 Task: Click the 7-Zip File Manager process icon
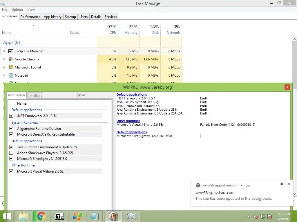coord(11,51)
